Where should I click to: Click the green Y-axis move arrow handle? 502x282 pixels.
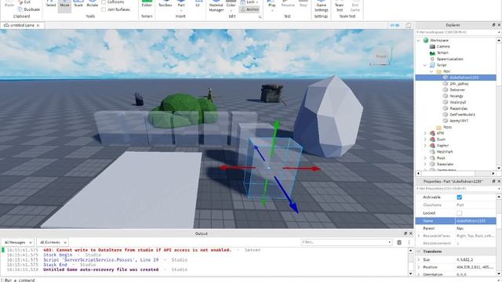[x=277, y=125]
